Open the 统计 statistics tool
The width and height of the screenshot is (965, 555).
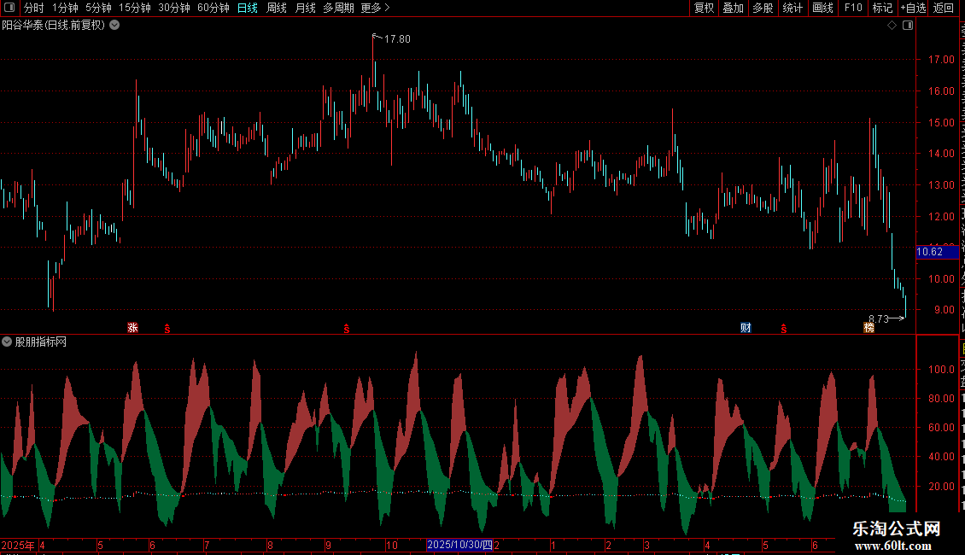[x=792, y=8]
